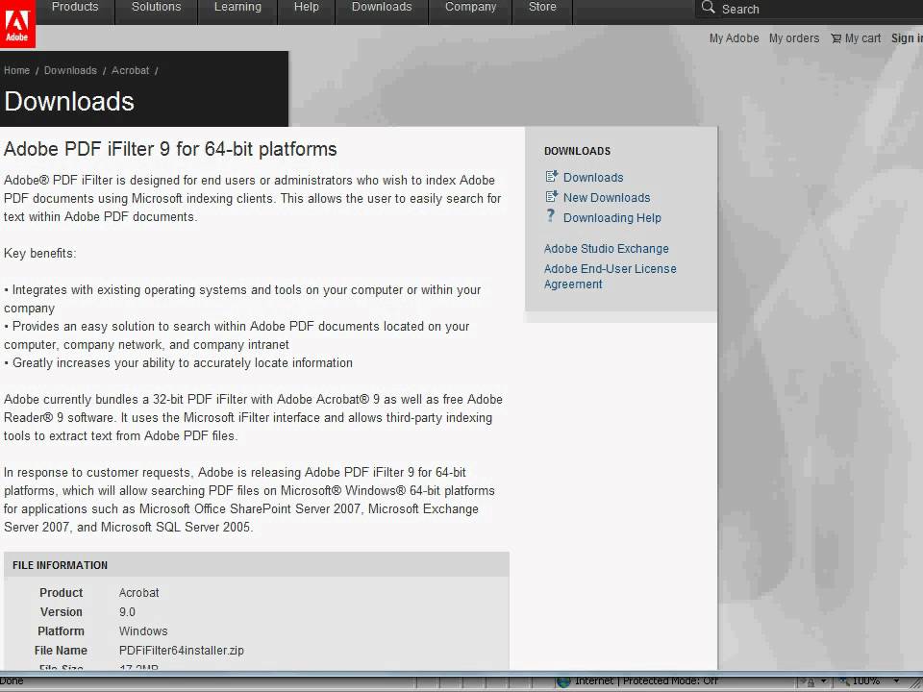Open the Company menu
Image resolution: width=923 pixels, height=692 pixels.
[471, 7]
